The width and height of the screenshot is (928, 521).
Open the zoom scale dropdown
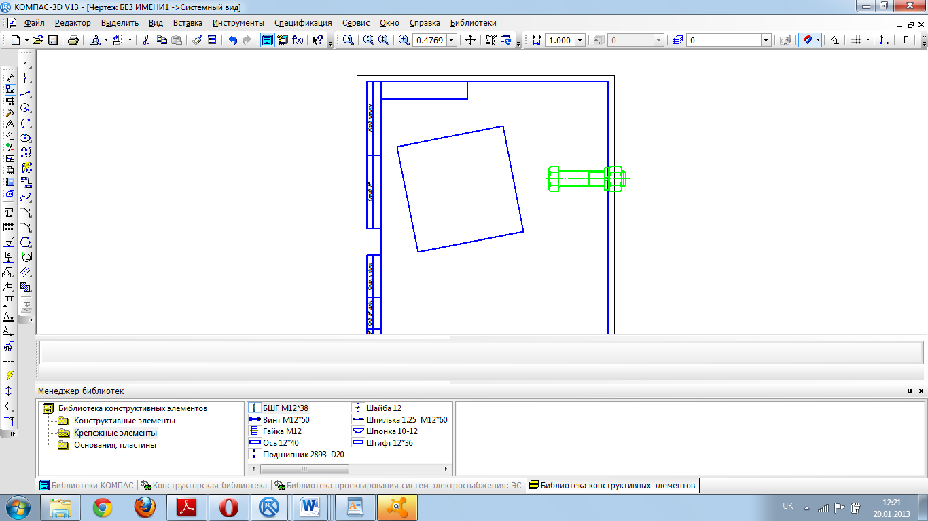tap(452, 41)
